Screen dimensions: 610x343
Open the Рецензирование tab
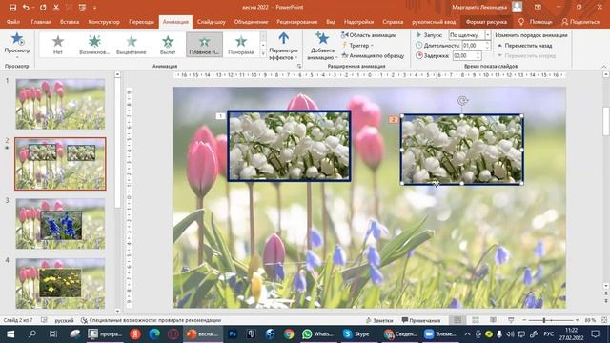tap(296, 22)
